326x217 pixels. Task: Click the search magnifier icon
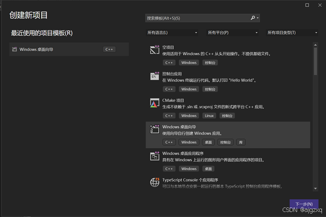pos(253,18)
